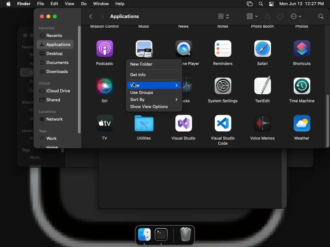
Task: Open the Edit menu
Action: [x=54, y=4]
